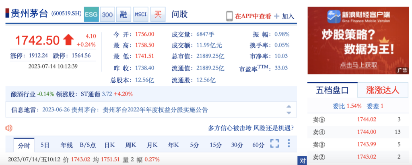This screenshot has height=165, width=412.
Task: Open the three-dot chart options menu
Action: pyautogui.click(x=288, y=144)
